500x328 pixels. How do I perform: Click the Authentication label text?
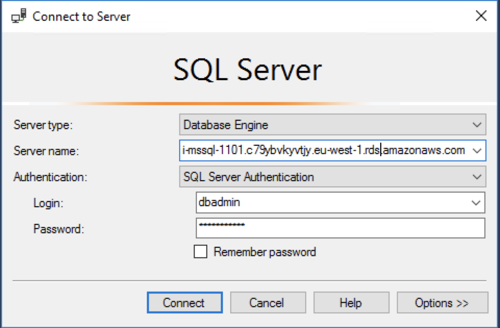(x=49, y=177)
